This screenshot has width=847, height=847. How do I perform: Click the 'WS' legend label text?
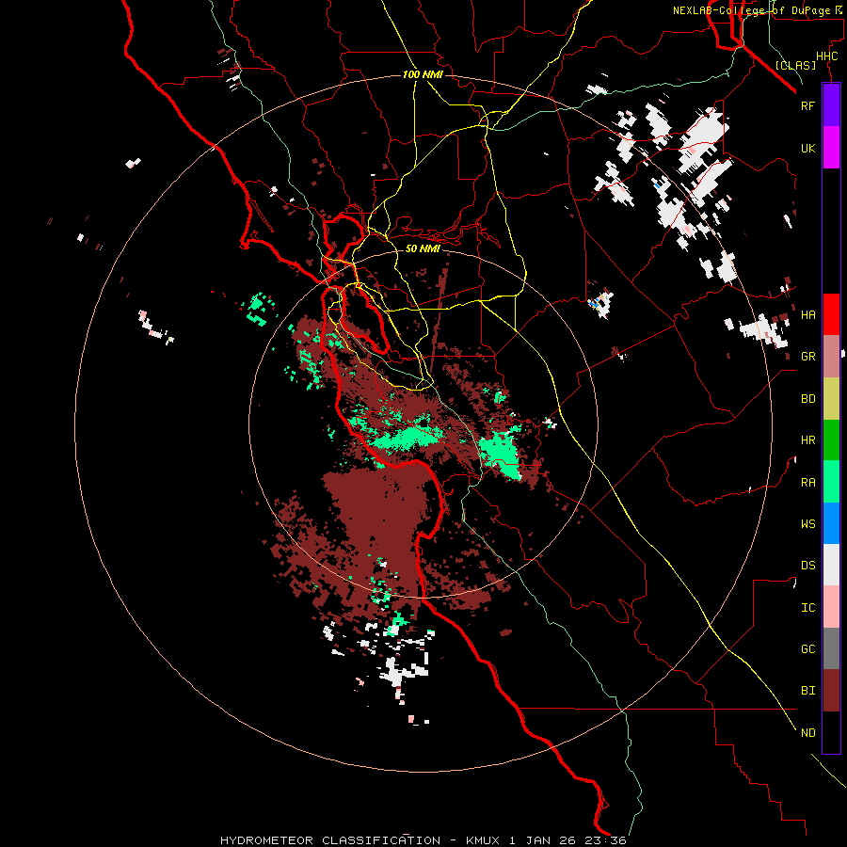point(807,523)
